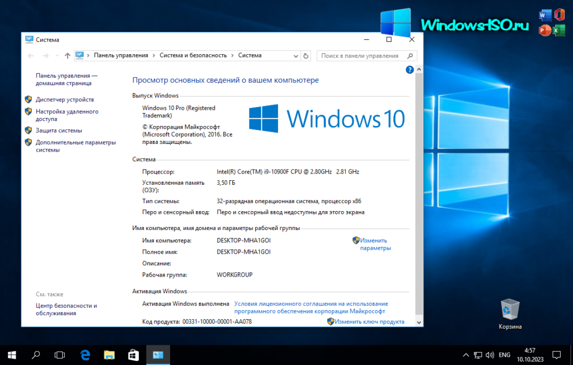Go back with the left arrow
Screen dimensions: 573x365
point(31,55)
